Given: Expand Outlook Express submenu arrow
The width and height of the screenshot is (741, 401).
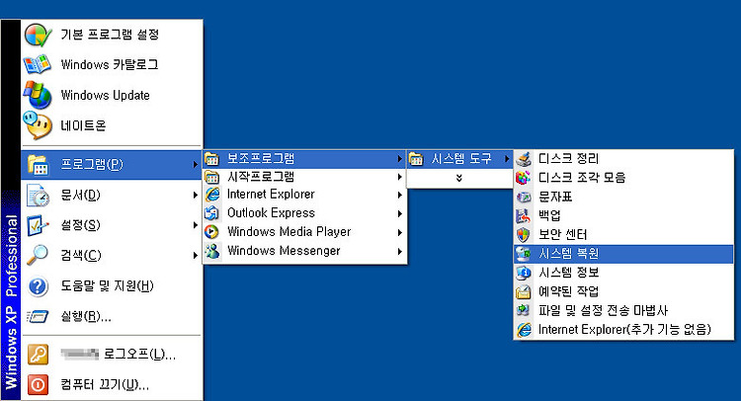Looking at the screenshot, I should pyautogui.click(x=400, y=213).
